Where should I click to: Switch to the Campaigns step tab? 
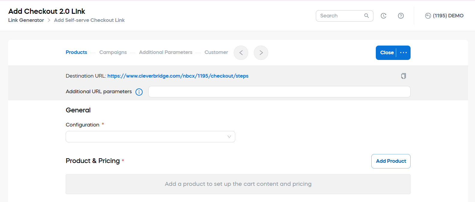pos(113,52)
